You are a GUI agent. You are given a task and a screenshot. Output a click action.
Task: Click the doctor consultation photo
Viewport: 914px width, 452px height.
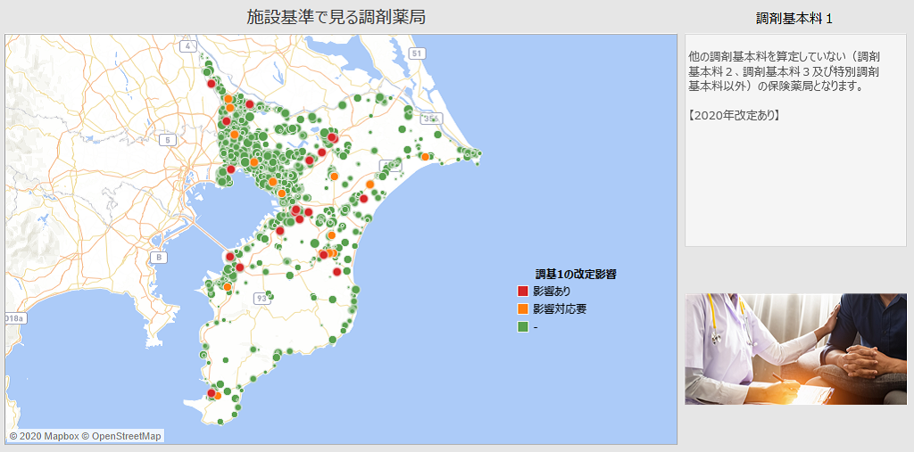795,349
